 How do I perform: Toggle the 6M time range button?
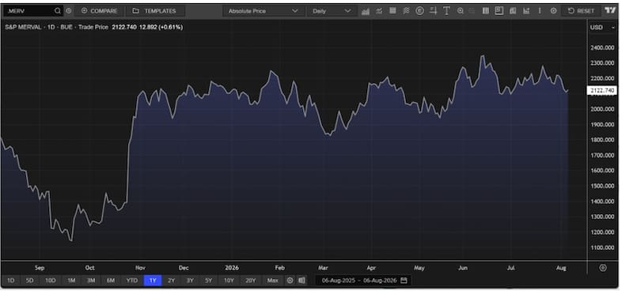(111, 281)
